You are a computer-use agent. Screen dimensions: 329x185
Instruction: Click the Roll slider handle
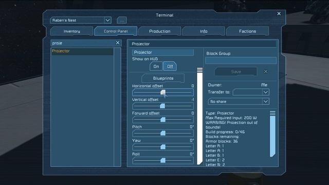point(163,160)
